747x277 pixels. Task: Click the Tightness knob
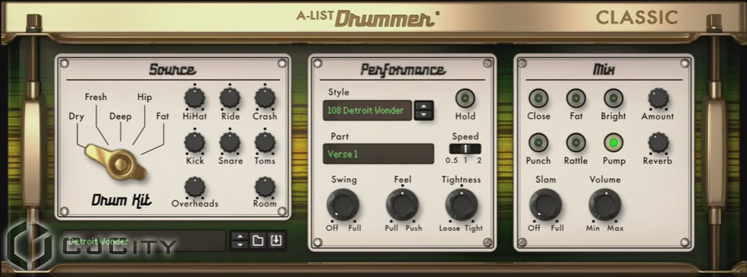pos(461,205)
